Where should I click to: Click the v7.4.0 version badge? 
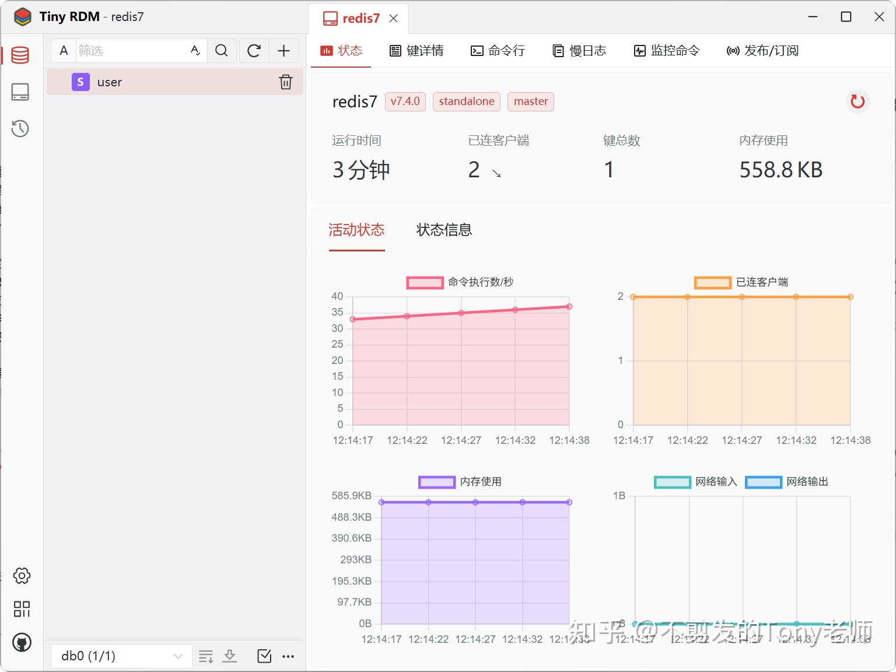click(x=405, y=101)
